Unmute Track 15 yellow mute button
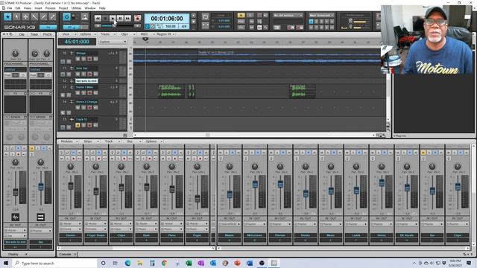The width and height of the screenshot is (477, 268). (x=78, y=125)
